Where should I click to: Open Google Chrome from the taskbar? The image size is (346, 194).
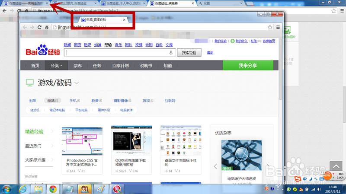53,189
